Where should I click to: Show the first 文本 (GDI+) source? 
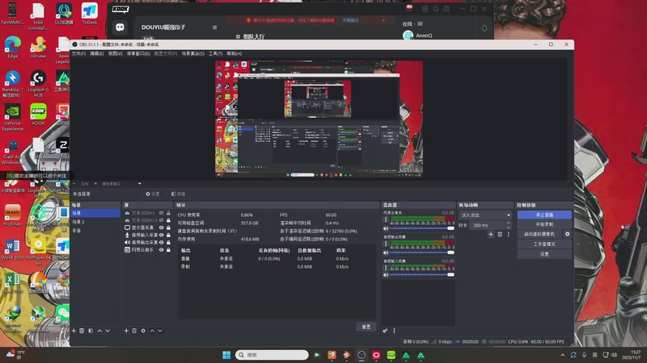click(161, 213)
